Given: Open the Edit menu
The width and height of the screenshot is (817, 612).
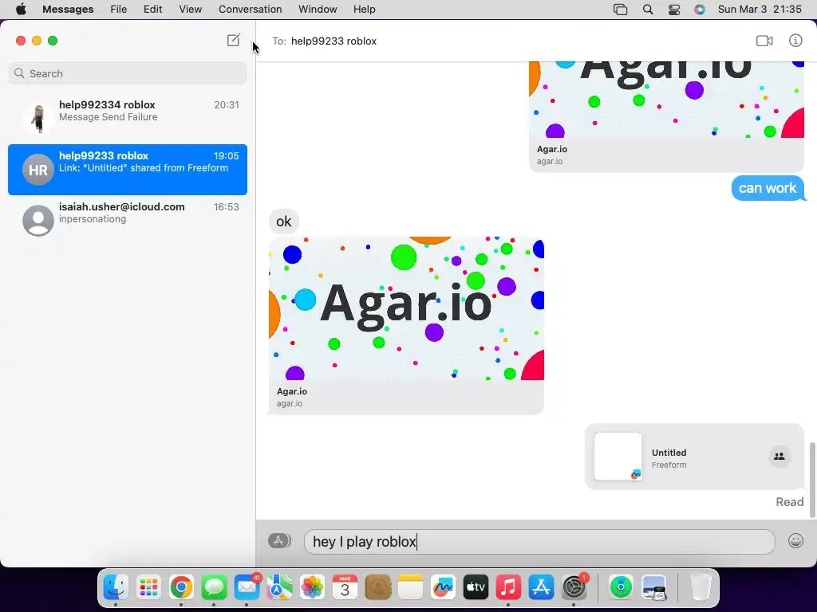Looking at the screenshot, I should tap(152, 10).
